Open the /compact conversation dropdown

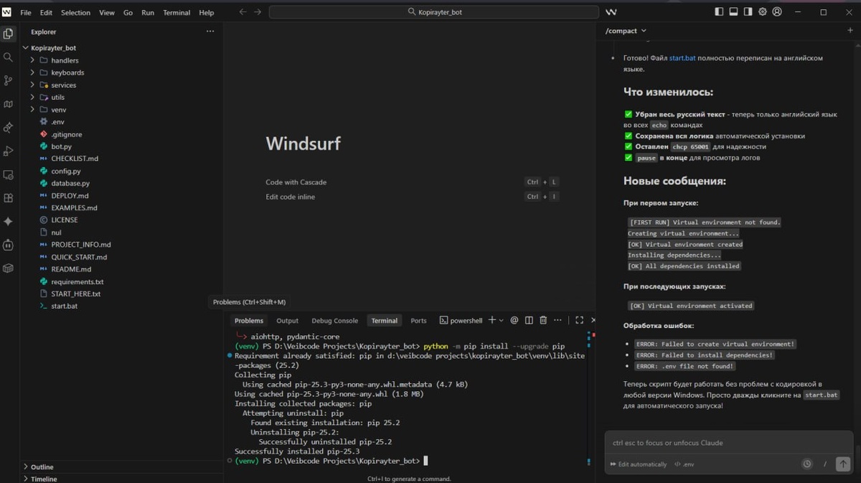tap(626, 31)
